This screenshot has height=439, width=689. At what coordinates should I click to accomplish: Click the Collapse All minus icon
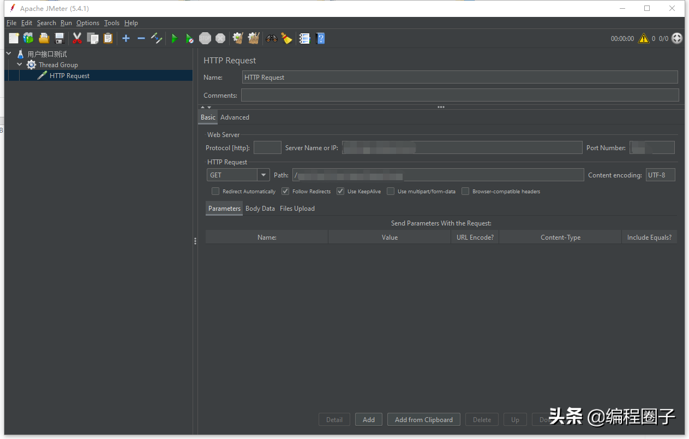point(141,38)
